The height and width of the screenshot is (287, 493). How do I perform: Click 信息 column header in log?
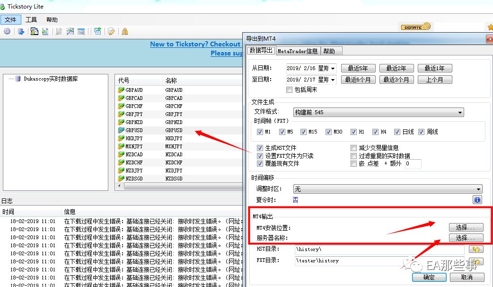click(152, 212)
